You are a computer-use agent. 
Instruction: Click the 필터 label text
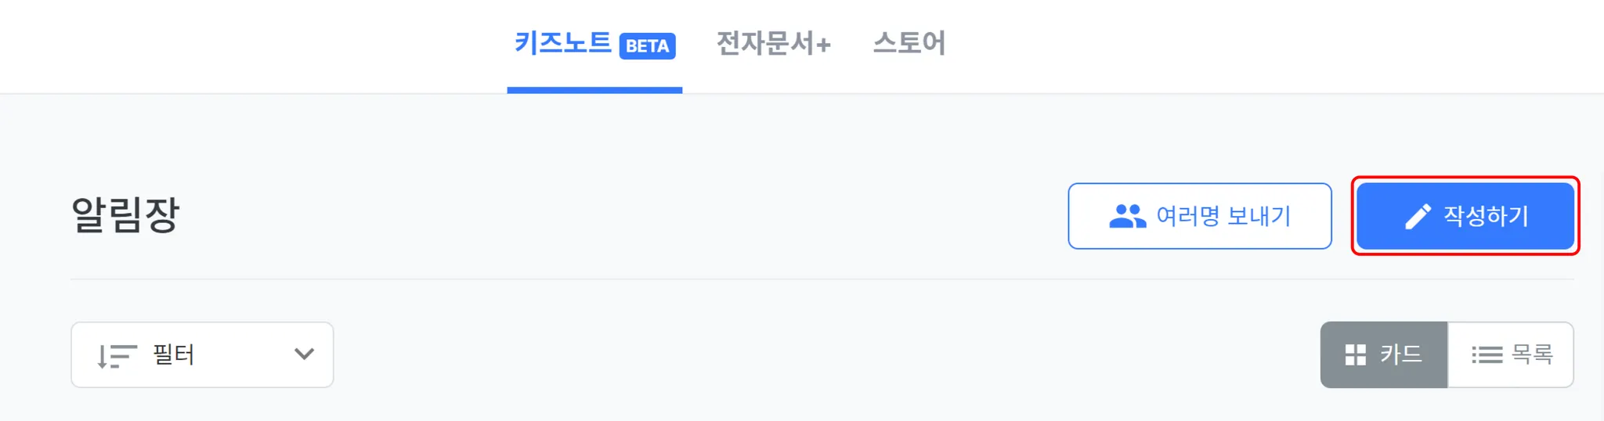(x=173, y=354)
